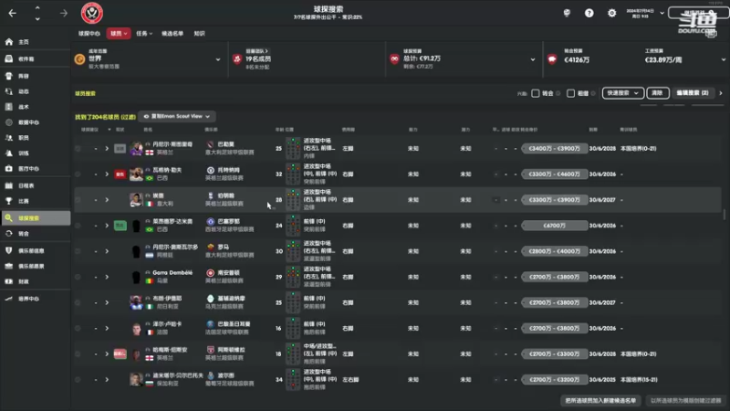Open the 战术 tactics board icon
The image size is (730, 411).
pyautogui.click(x=9, y=107)
